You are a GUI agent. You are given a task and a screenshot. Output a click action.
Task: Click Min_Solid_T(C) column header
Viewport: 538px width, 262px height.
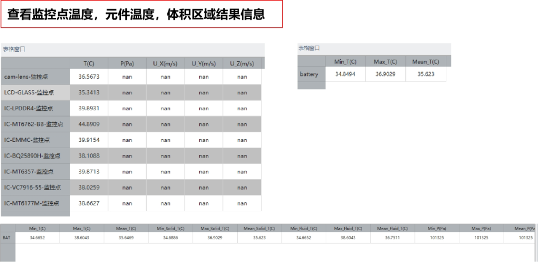pyautogui.click(x=170, y=228)
